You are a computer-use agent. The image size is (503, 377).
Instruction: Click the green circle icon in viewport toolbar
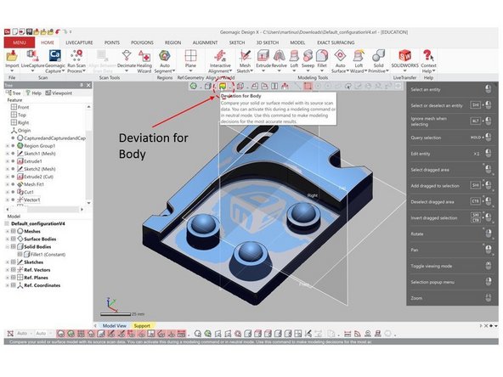194,86
